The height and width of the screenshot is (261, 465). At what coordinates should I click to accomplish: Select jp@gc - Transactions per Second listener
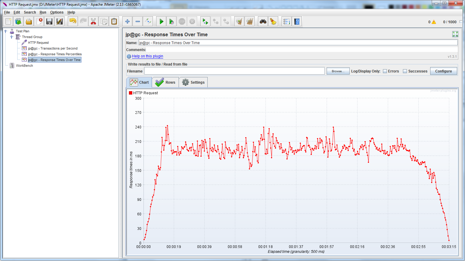(x=53, y=48)
